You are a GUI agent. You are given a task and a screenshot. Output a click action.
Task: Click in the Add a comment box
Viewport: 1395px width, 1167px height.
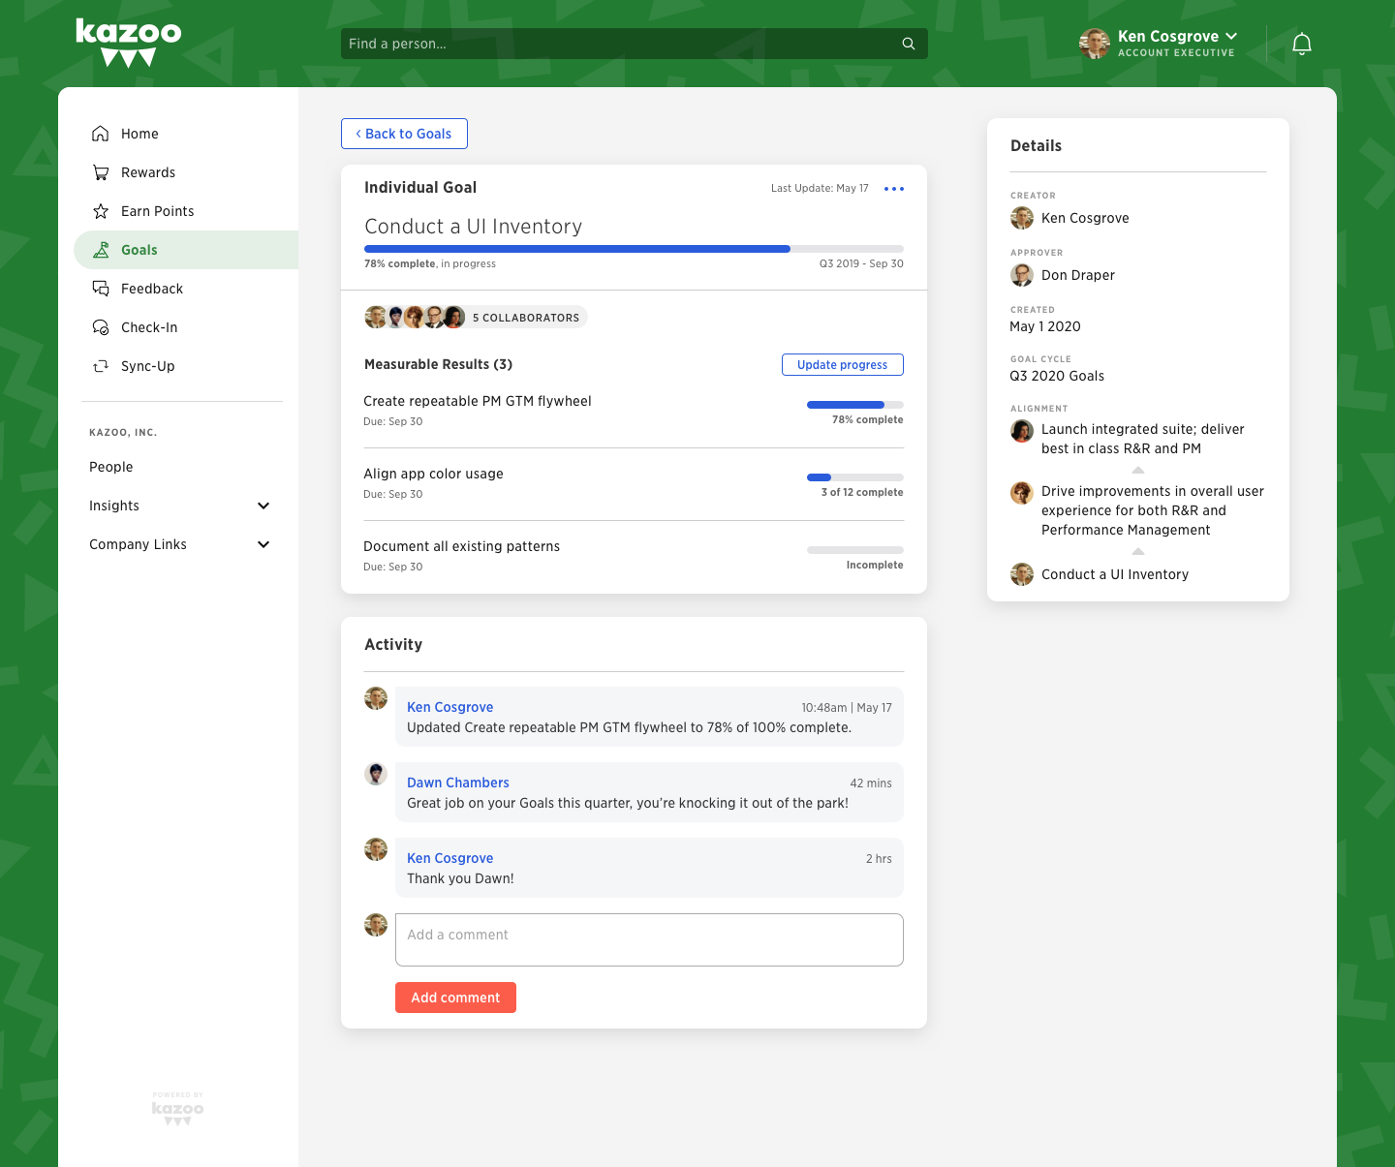(649, 939)
